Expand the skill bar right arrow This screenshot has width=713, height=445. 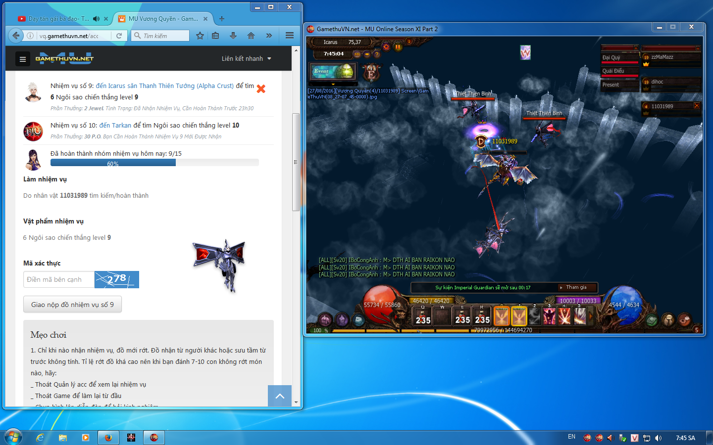pos(590,316)
